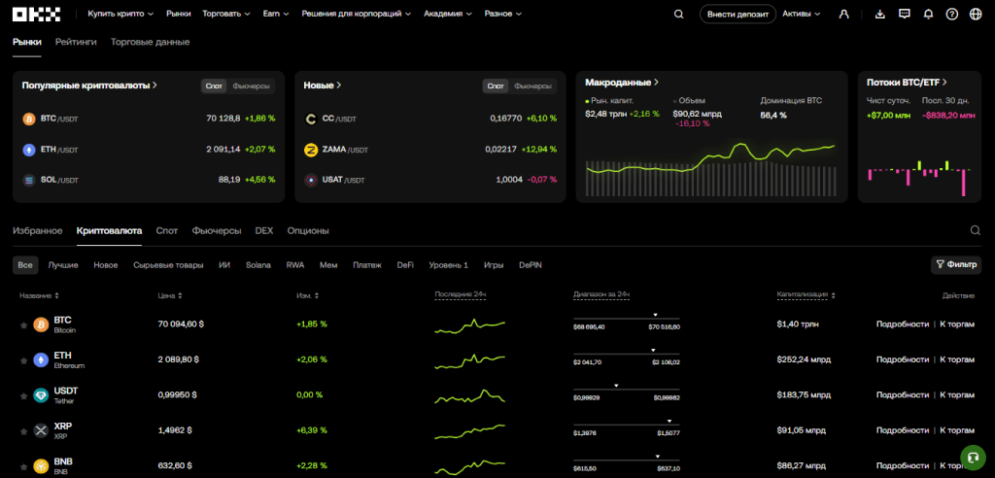Open Макроданные section link
995x478 pixels.
[x=622, y=83]
